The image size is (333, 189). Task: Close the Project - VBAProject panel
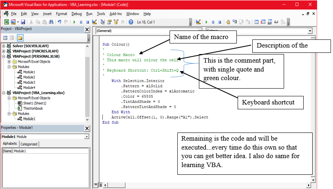pos(87,29)
